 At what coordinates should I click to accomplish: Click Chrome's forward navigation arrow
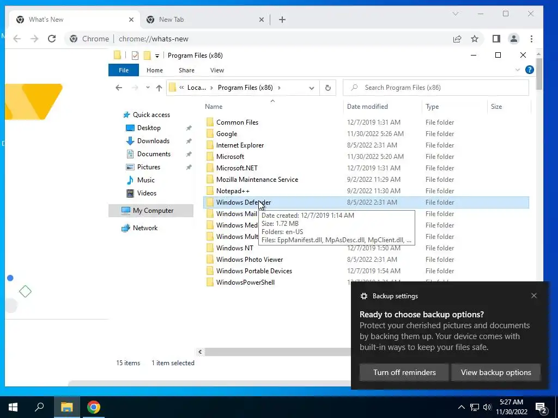tap(34, 39)
